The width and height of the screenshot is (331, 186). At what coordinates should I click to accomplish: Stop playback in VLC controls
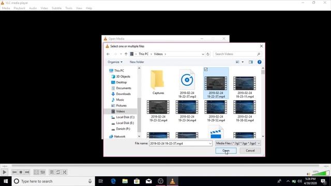21,172
